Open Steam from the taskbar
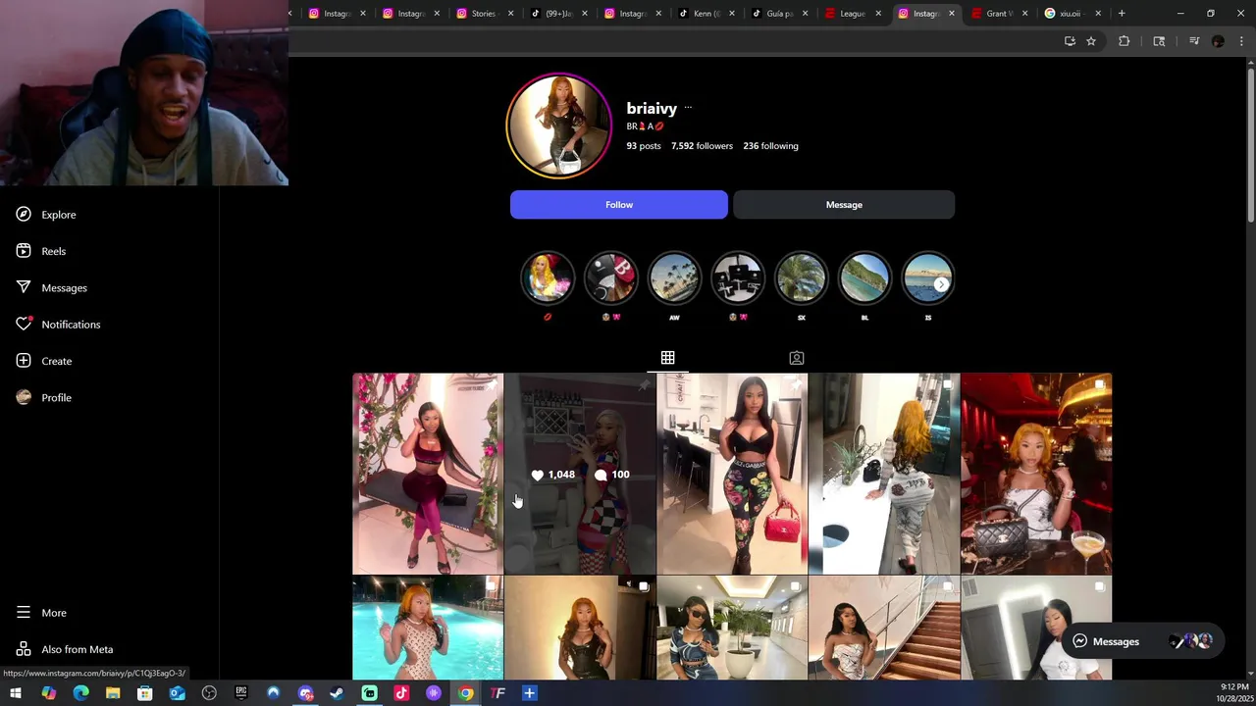 [338, 694]
